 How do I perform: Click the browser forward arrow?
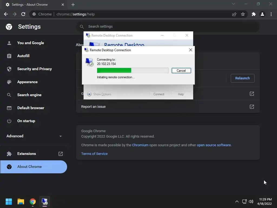pos(15,14)
